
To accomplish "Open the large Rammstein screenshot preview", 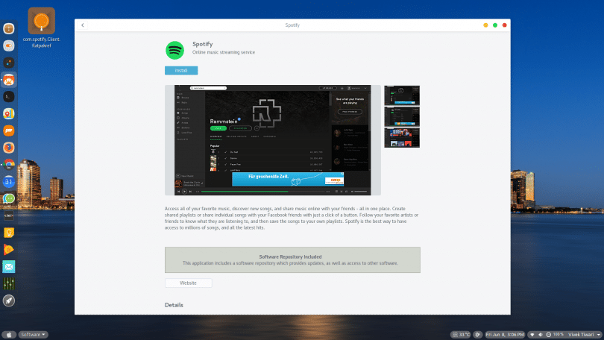I will pyautogui.click(x=273, y=140).
